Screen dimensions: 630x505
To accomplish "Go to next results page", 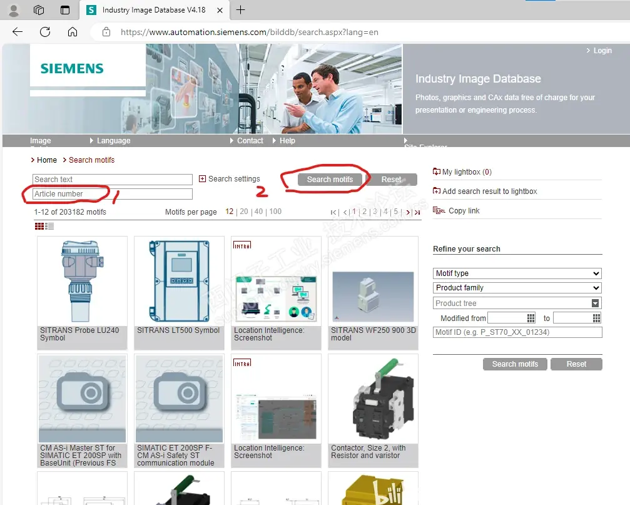I will coord(408,212).
